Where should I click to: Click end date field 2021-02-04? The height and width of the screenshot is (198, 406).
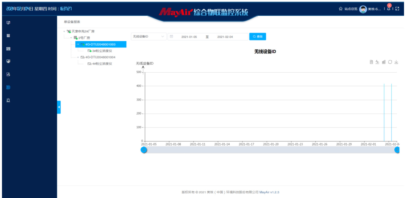[x=225, y=37]
